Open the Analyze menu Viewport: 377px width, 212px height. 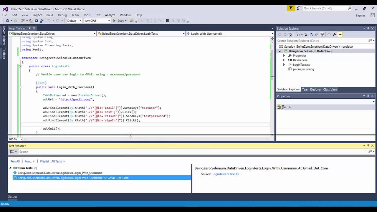pos(110,15)
